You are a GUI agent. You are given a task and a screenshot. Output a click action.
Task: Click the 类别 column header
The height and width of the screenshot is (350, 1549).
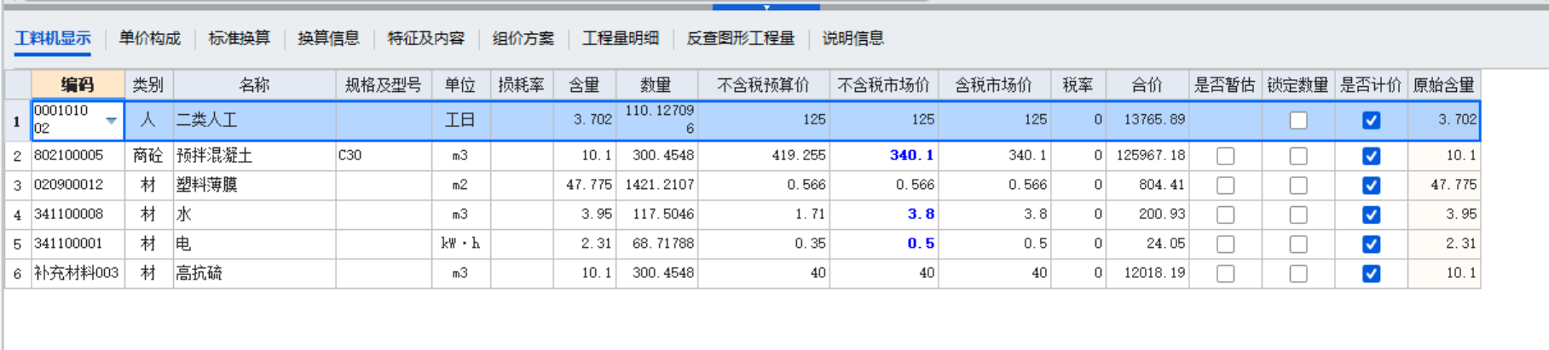tap(149, 85)
